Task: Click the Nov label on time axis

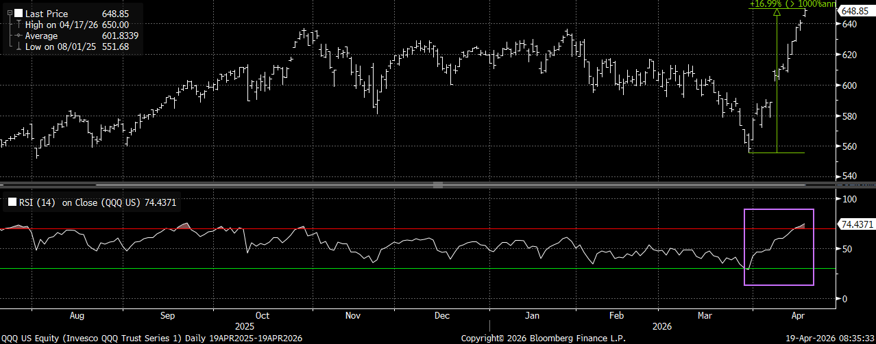Action: pyautogui.click(x=353, y=317)
